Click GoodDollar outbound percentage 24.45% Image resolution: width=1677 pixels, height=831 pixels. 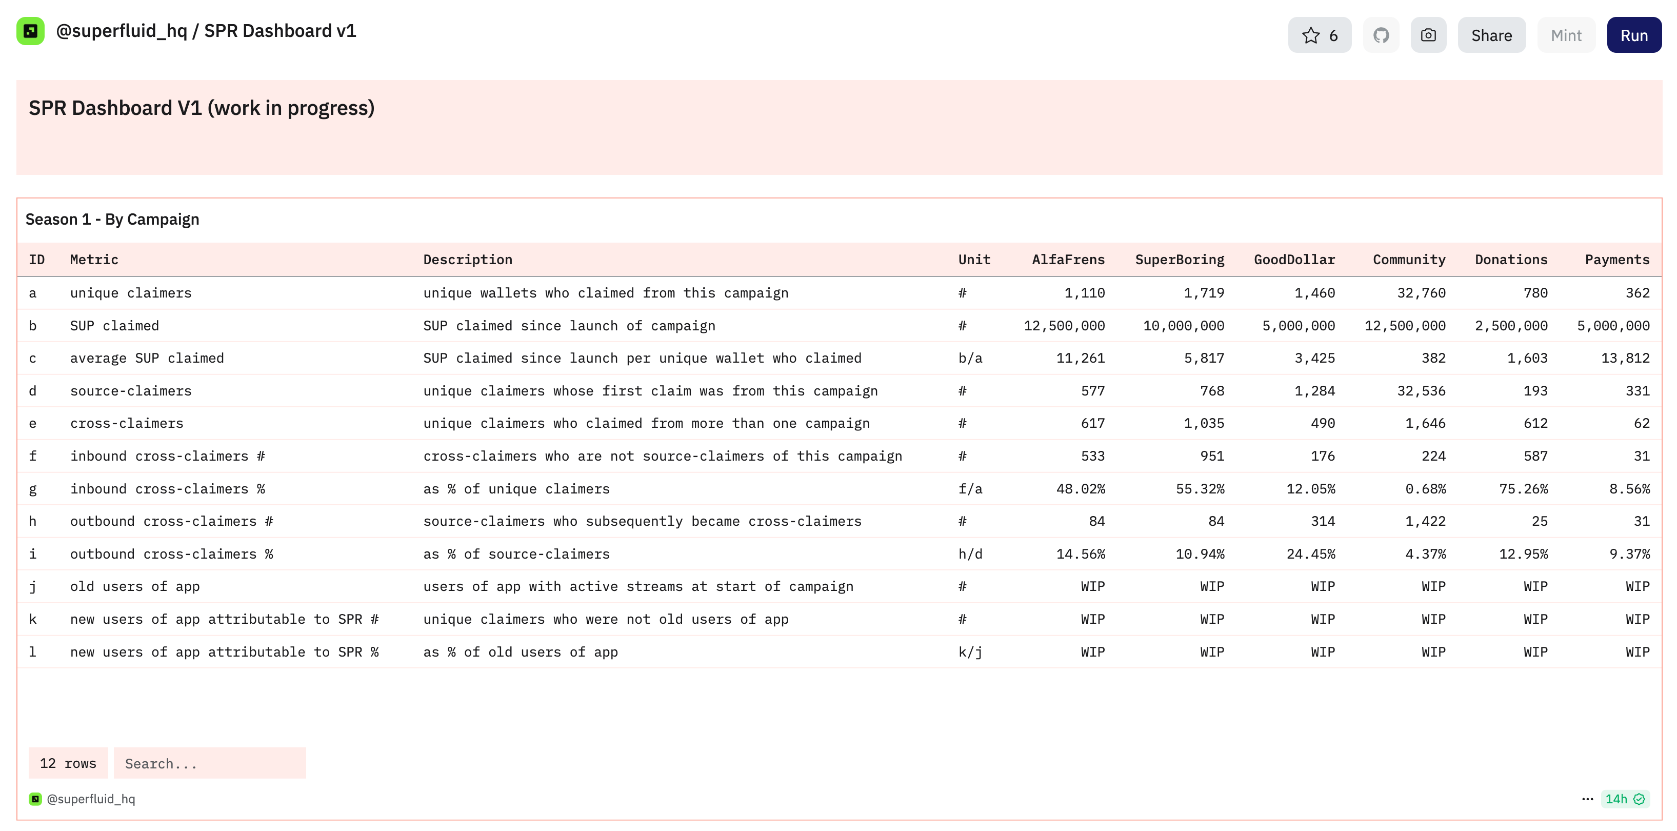1310,554
